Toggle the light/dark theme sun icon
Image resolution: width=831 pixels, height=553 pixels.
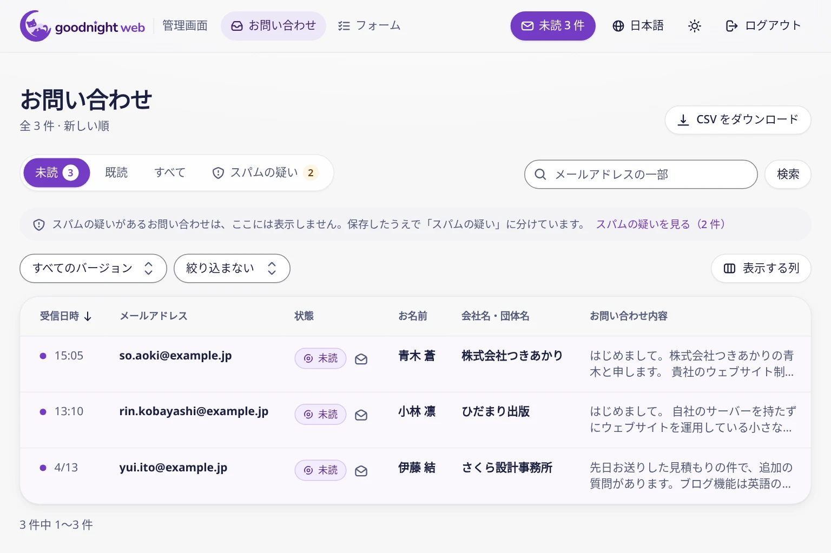pos(695,26)
